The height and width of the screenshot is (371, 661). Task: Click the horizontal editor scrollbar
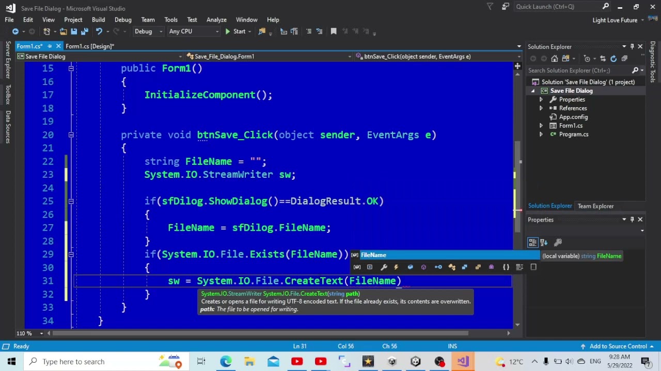(x=260, y=333)
